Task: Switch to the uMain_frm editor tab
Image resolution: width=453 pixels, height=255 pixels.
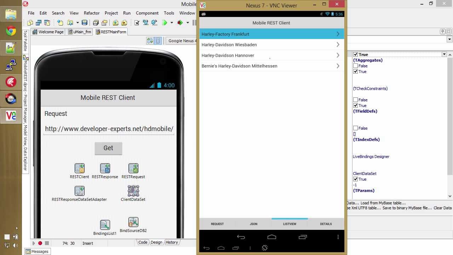Action: (79, 32)
